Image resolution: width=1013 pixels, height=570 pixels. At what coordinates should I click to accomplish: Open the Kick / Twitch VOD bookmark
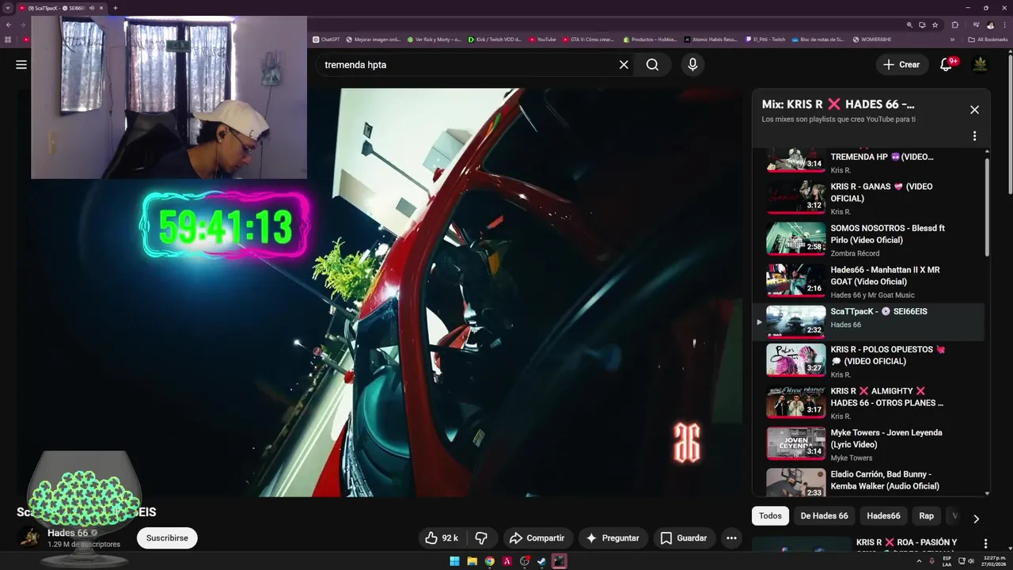pyautogui.click(x=495, y=40)
